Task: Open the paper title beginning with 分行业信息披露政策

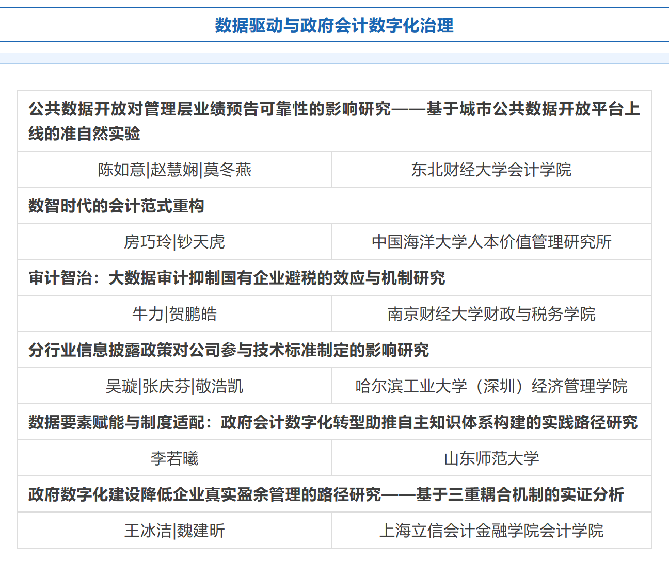Action: 229,350
